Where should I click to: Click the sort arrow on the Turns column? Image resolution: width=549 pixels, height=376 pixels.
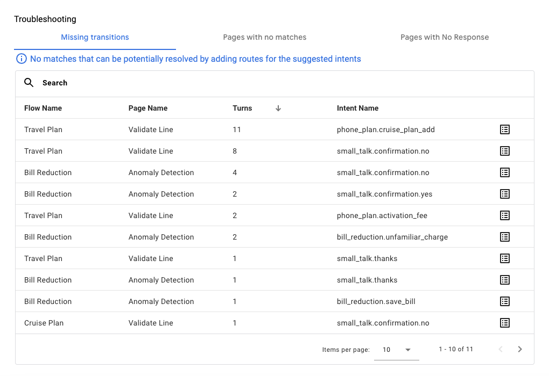278,108
